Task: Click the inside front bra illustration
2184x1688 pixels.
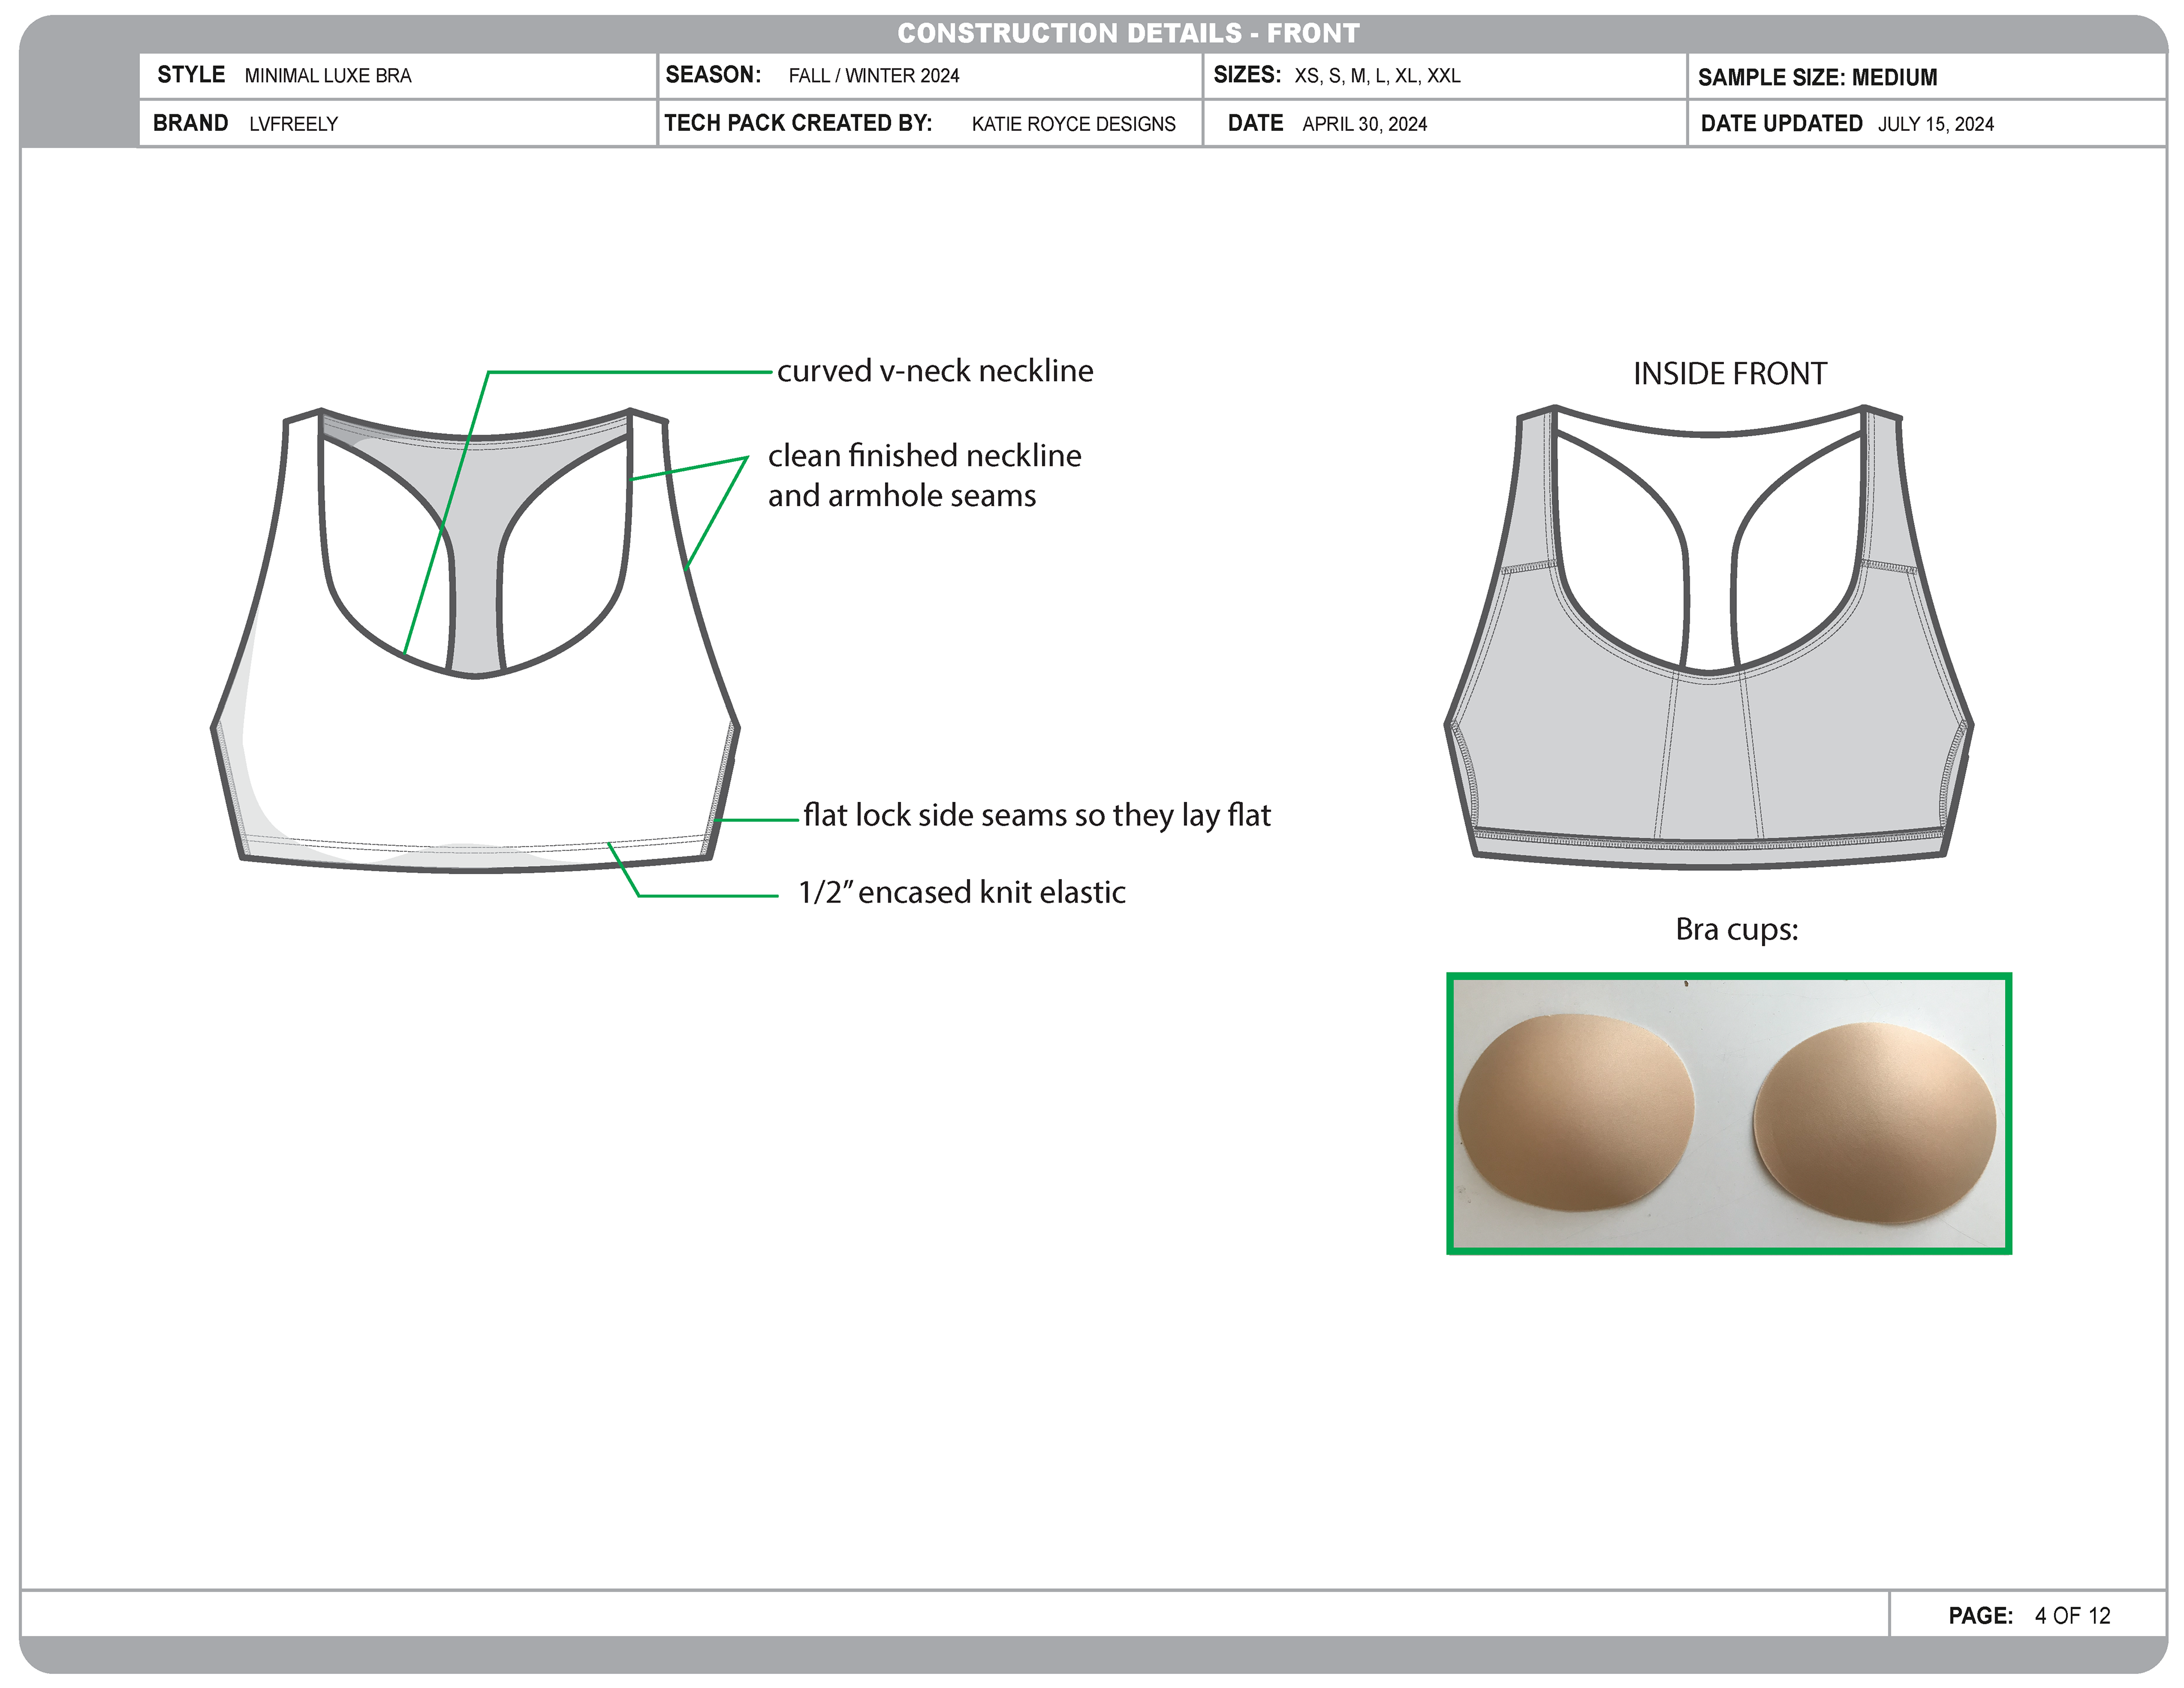Action: (x=1709, y=750)
